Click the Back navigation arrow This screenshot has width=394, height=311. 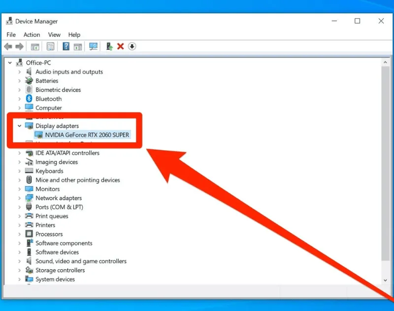pyautogui.click(x=8, y=46)
